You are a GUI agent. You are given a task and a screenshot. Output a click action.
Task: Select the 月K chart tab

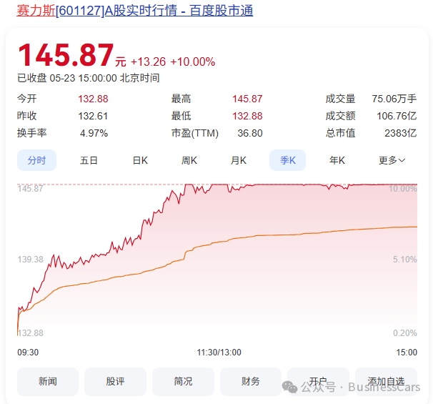[x=239, y=160]
